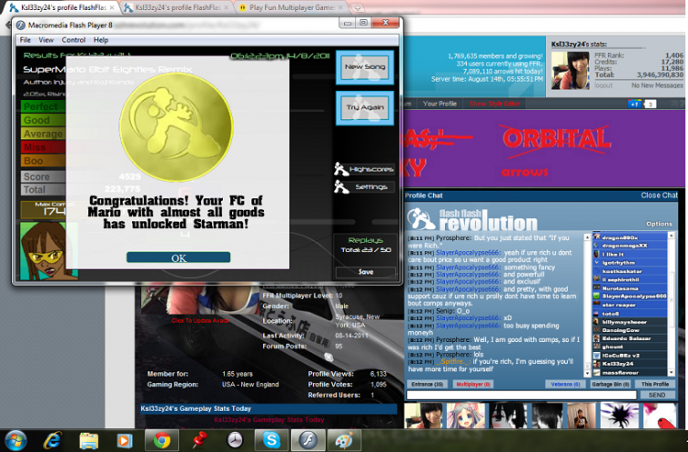This screenshot has width=688, height=452.
Task: Click the logout link under stats
Action: (604, 85)
